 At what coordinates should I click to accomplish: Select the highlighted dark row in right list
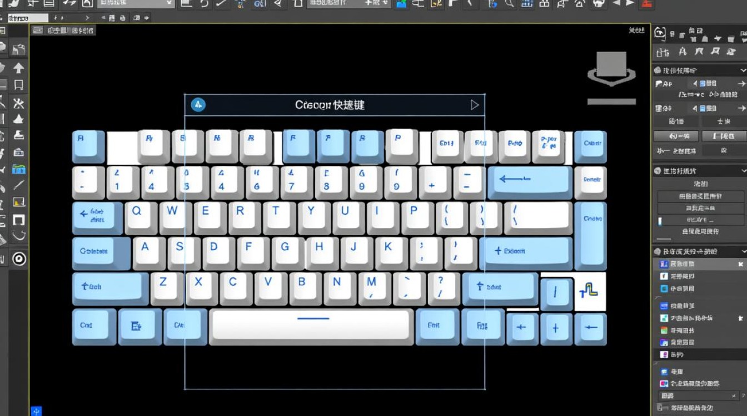(700, 354)
